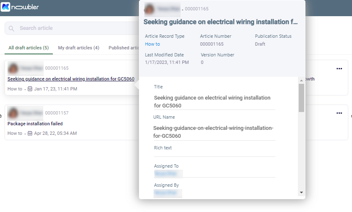352x212 pixels.
Task: Click the popup scrollbar thumb
Action: [301, 98]
